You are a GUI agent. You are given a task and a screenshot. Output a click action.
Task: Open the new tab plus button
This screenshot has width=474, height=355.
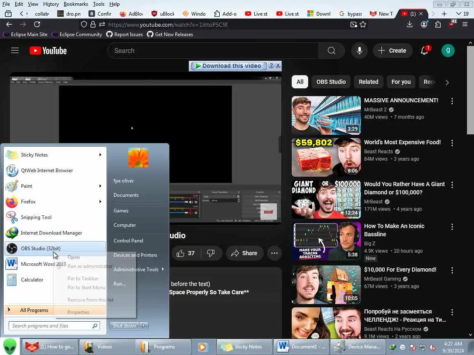(444, 14)
